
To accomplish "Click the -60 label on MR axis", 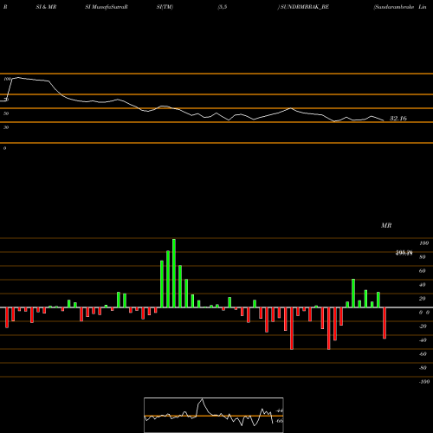I will pos(423,354).
